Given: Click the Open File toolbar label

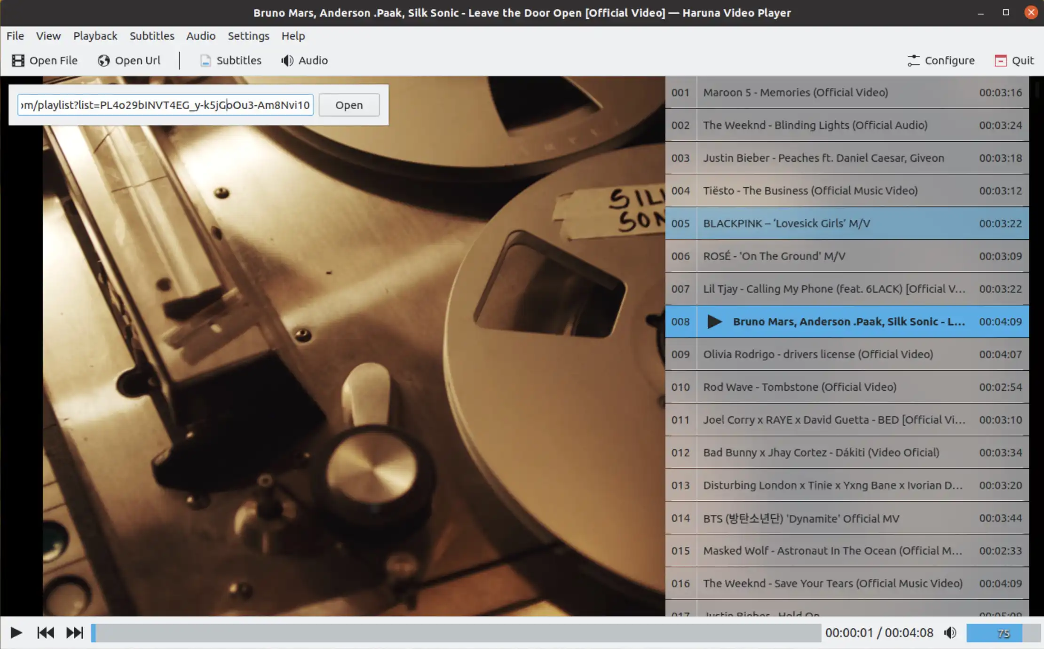Looking at the screenshot, I should coord(54,61).
